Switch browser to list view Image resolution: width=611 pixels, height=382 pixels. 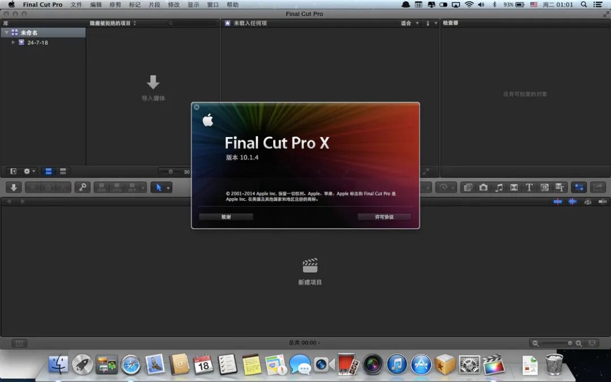63,171
